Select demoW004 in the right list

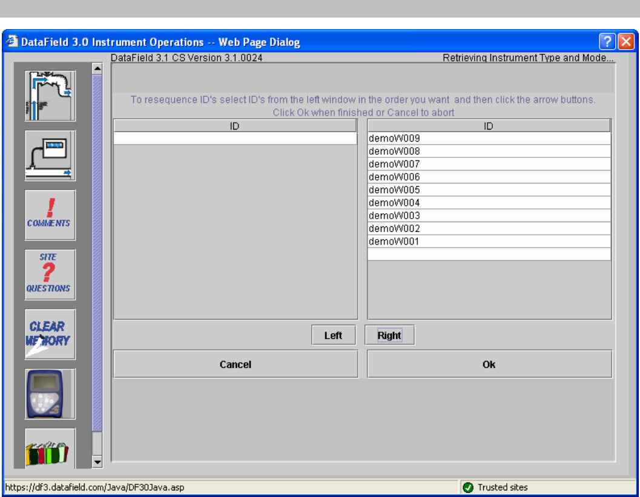[x=489, y=203]
